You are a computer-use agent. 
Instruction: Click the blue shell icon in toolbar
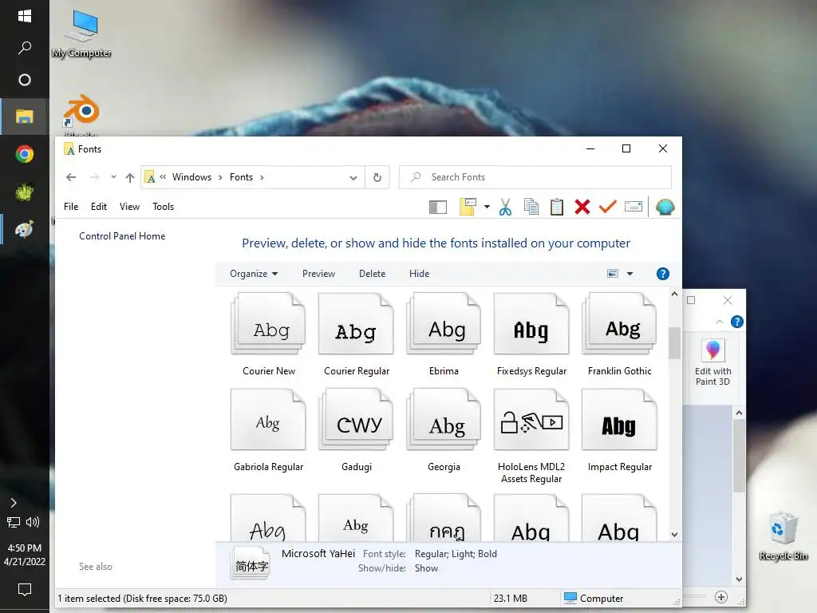(665, 207)
